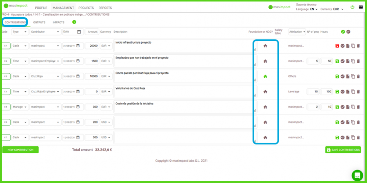Click the green power logout icon
367x183 pixels.
tap(352, 7)
